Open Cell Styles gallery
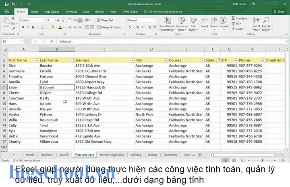The image size is (290, 187). [193, 24]
